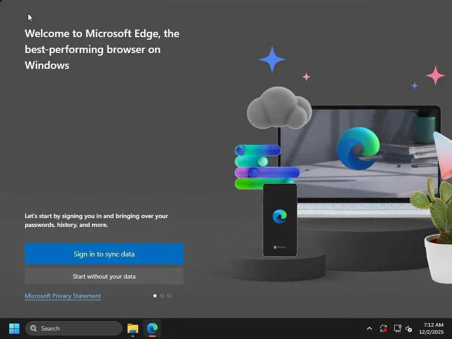Open the sync status tray icon
This screenshot has width=452, height=339.
pos(384,328)
